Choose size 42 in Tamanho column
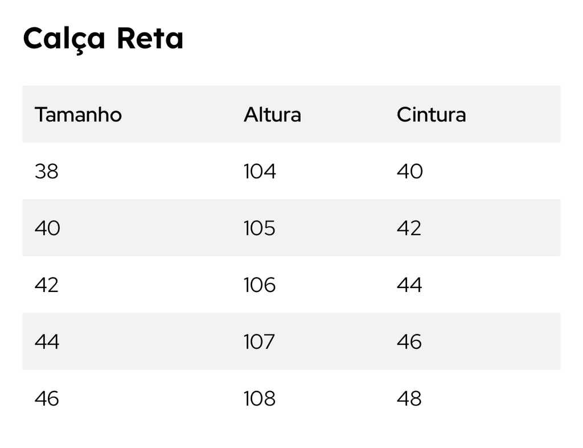This screenshot has height=448, width=583. (x=47, y=285)
